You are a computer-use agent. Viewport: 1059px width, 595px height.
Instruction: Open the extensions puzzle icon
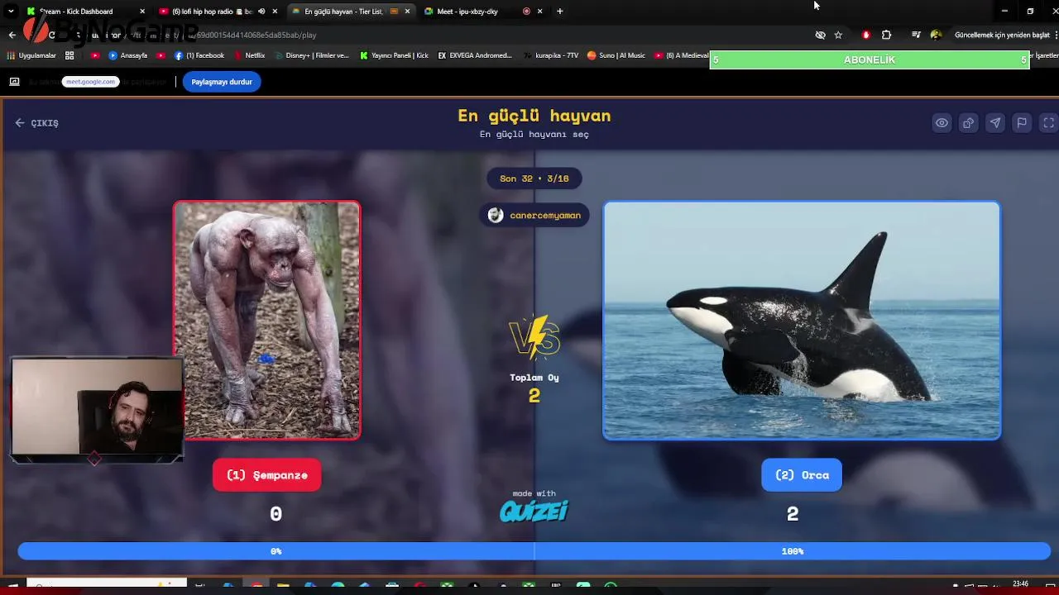[x=887, y=35]
